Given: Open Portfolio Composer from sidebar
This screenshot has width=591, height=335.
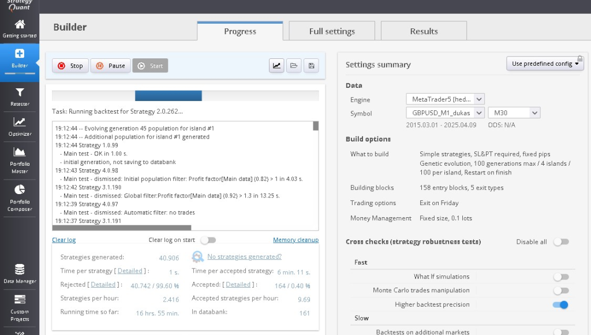Looking at the screenshot, I should pos(20,196).
